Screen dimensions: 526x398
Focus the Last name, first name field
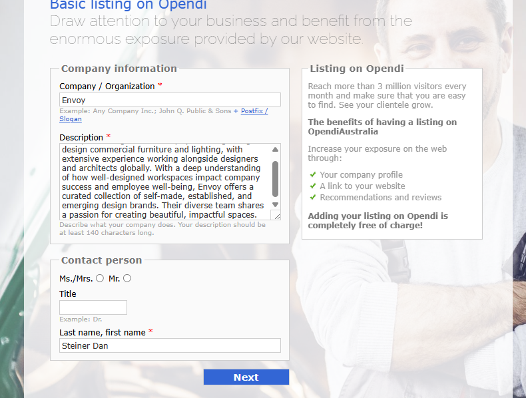(170, 345)
